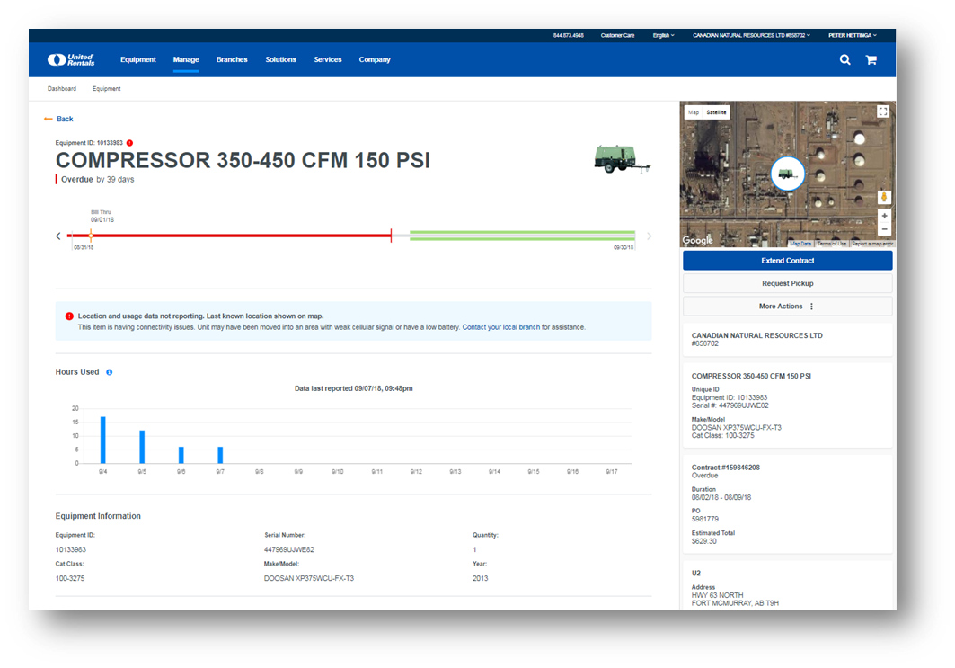This screenshot has height=668, width=955.
Task: Switch map to Map view
Action: click(x=693, y=112)
